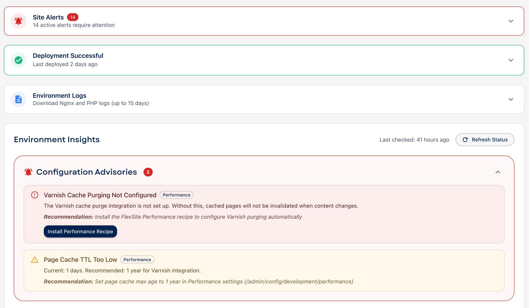Click the refresh arrow icon in Refresh Status
The image size is (529, 308).
pos(465,140)
